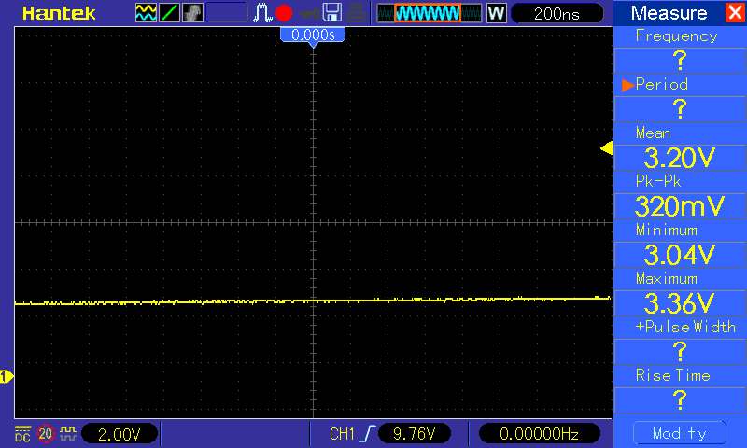The image size is (747, 448).
Task: Click the 2.00V volts-per-division readout
Action: [120, 434]
